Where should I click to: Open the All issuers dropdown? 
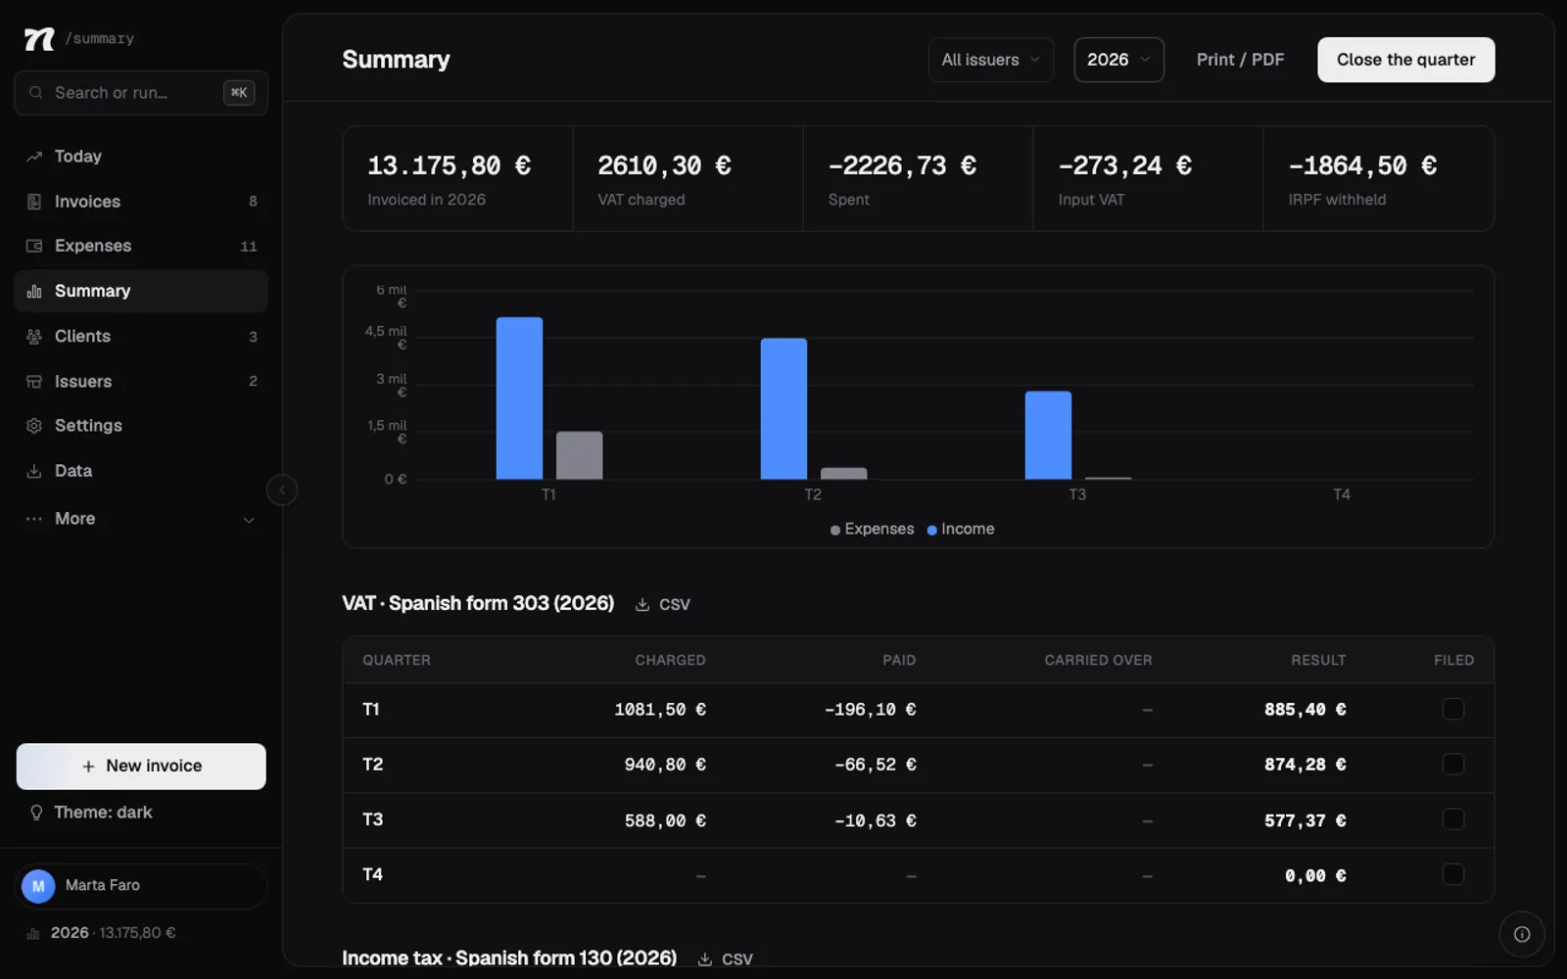pos(991,60)
